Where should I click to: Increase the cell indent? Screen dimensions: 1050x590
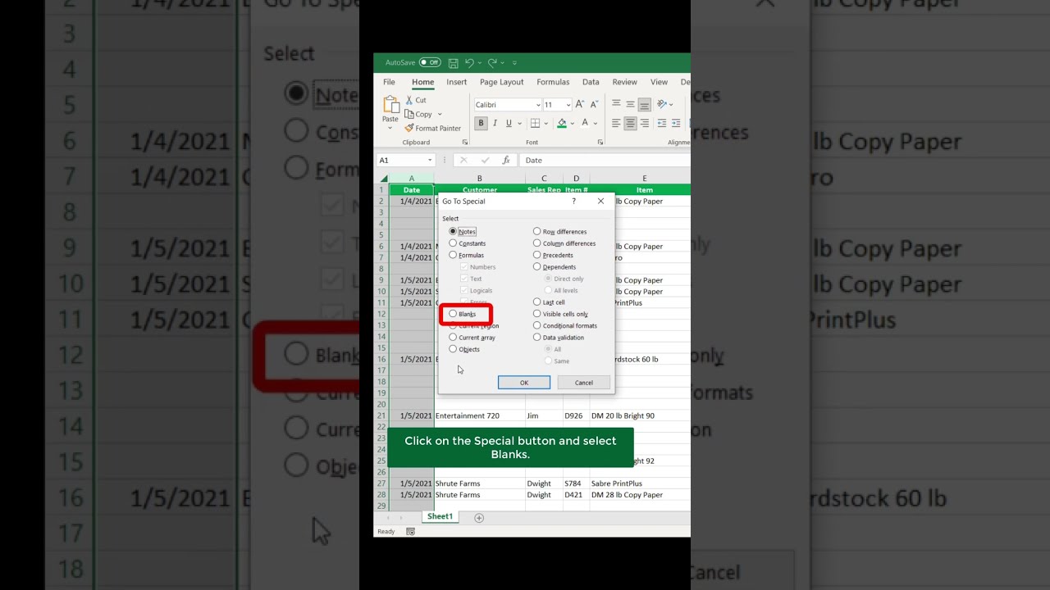pos(676,124)
